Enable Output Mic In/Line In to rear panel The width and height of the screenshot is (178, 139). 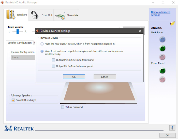pyautogui.click(x=53, y=66)
